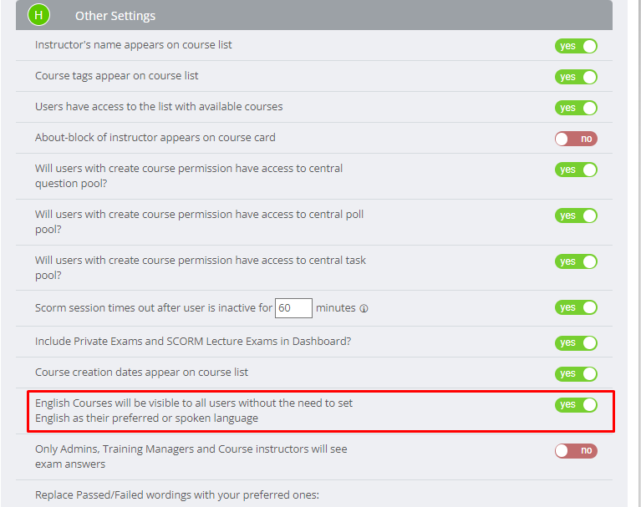Screen dimensions: 641x507
Task: Toggle Include Private Exams in Dashboard switch
Action: pyautogui.click(x=576, y=342)
